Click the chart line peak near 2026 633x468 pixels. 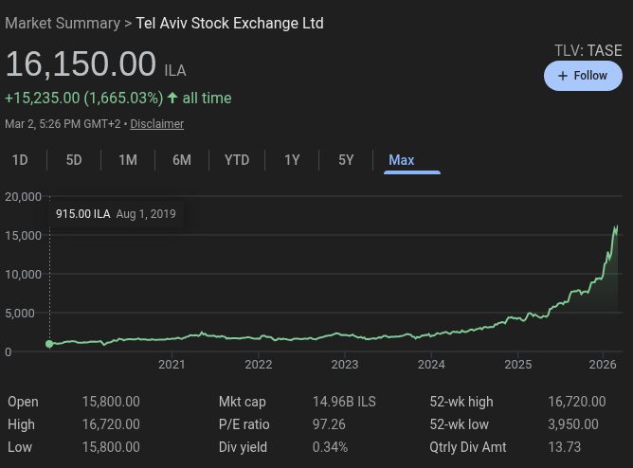coord(617,226)
